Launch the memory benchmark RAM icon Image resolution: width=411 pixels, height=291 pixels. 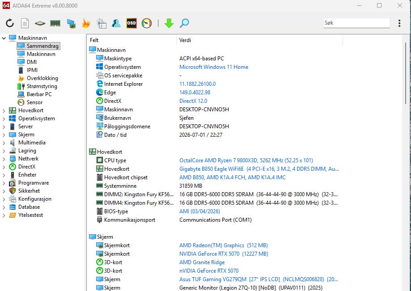(55, 23)
